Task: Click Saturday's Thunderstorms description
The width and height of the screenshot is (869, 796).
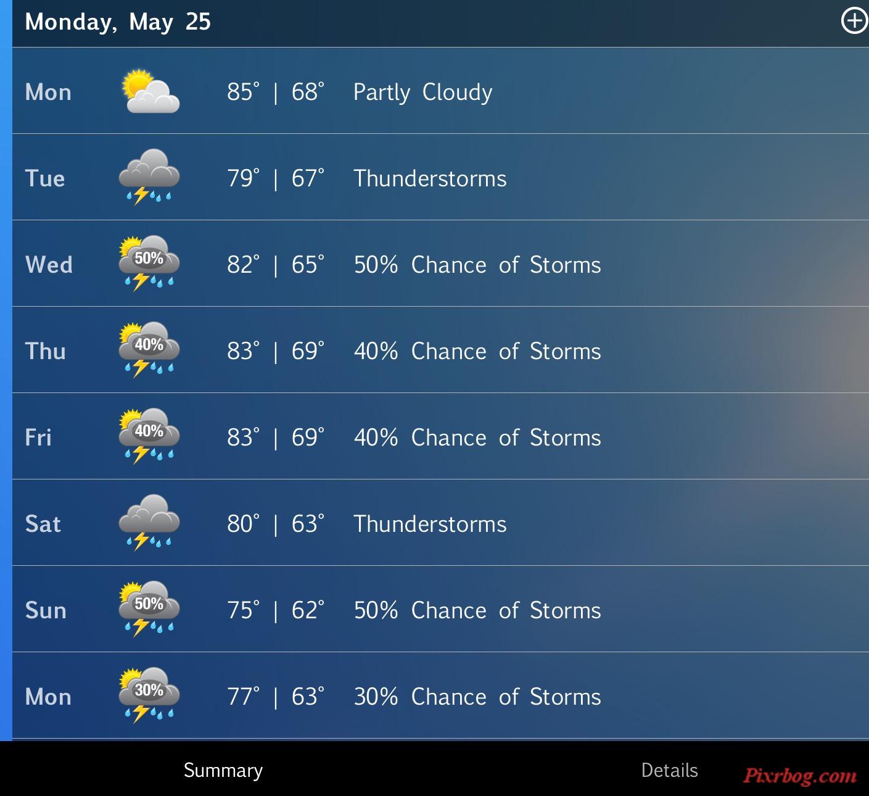Action: tap(430, 524)
